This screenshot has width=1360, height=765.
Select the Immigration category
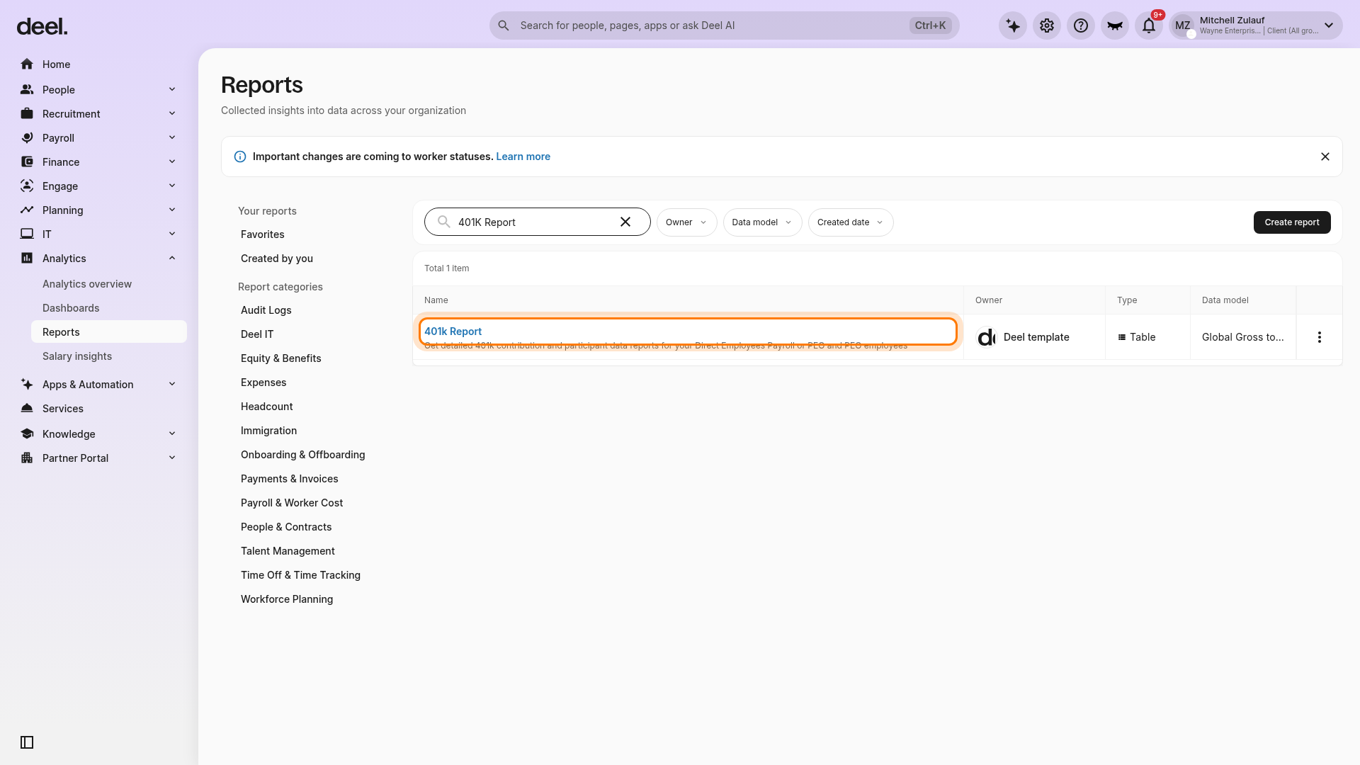pyautogui.click(x=269, y=431)
